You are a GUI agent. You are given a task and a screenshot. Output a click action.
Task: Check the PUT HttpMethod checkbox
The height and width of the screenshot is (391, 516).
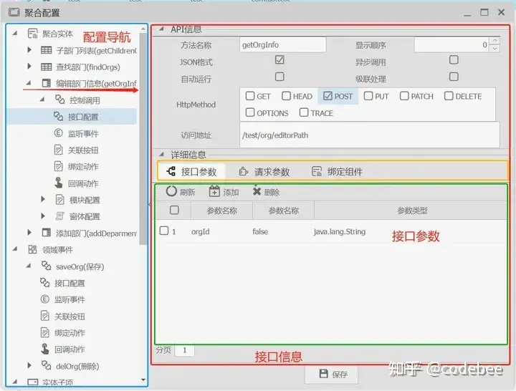tap(368, 96)
